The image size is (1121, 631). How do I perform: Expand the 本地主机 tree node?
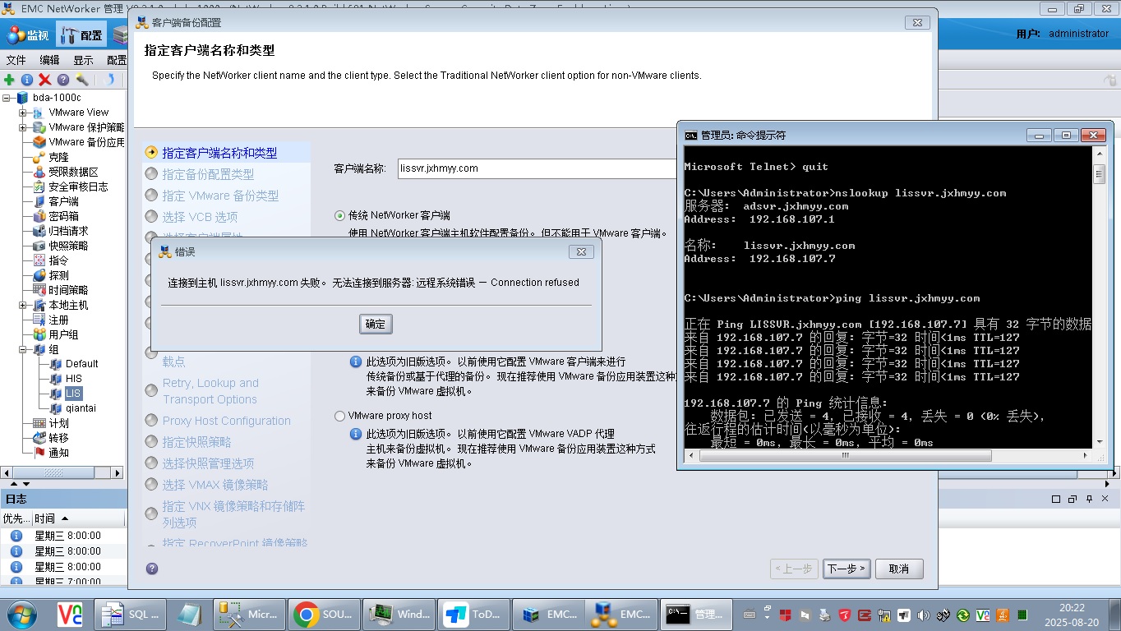(x=22, y=305)
